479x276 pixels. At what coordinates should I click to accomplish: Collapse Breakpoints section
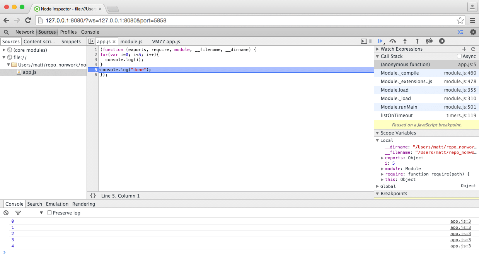coord(378,194)
